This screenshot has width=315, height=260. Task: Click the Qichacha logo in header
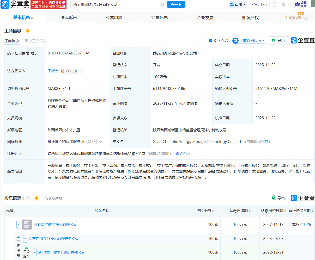(x=15, y=4)
